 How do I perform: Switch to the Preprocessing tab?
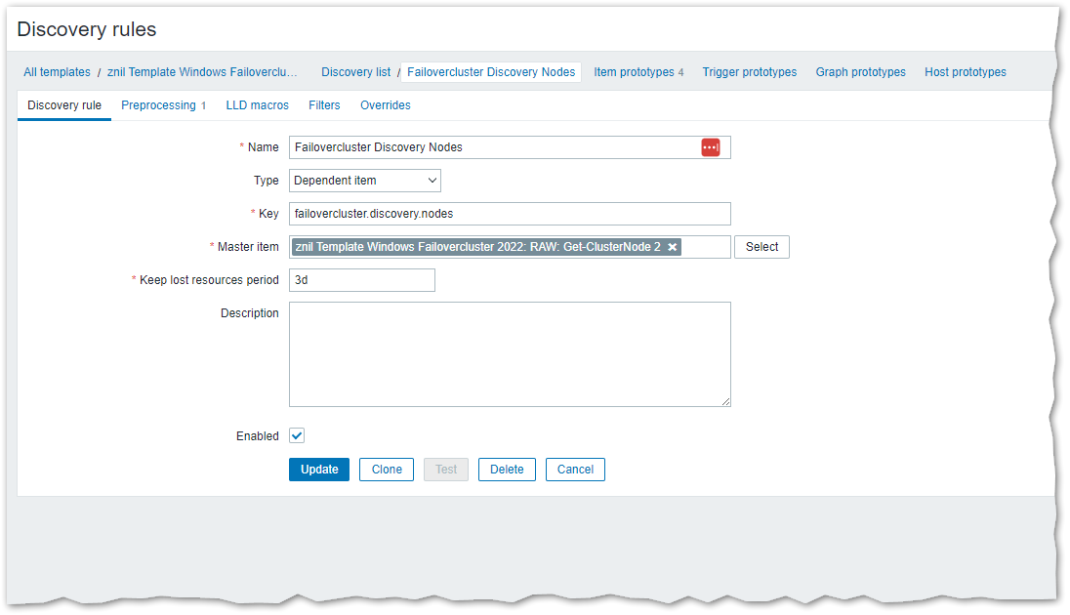[158, 105]
